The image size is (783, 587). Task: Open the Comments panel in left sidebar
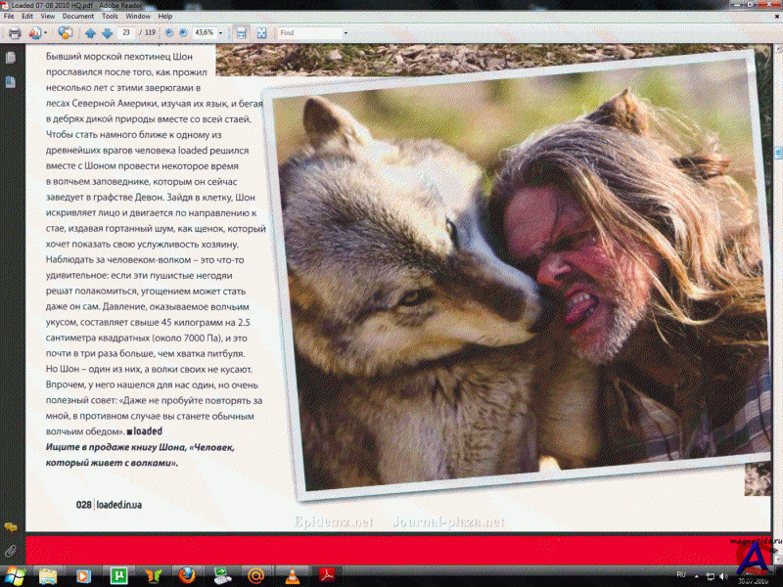tap(11, 527)
